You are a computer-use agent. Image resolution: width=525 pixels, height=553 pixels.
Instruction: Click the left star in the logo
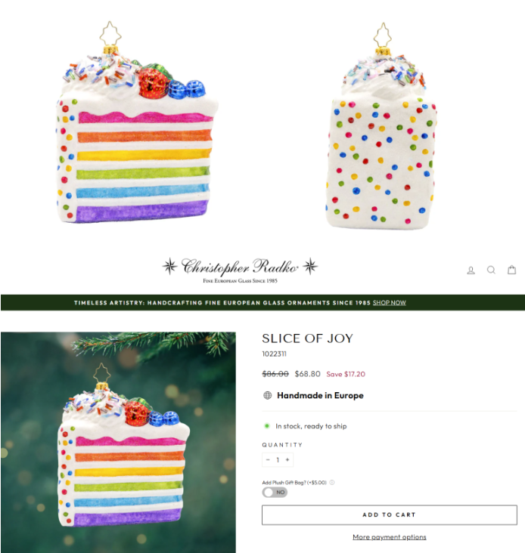coord(169,266)
